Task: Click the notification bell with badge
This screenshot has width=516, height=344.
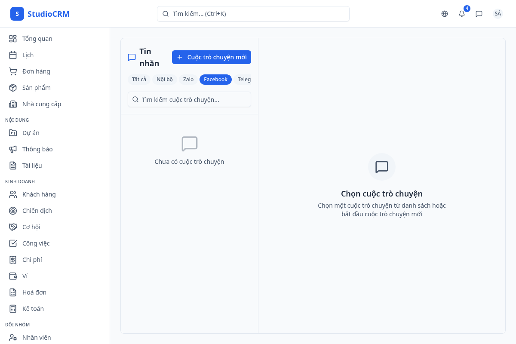Action: pos(461,14)
